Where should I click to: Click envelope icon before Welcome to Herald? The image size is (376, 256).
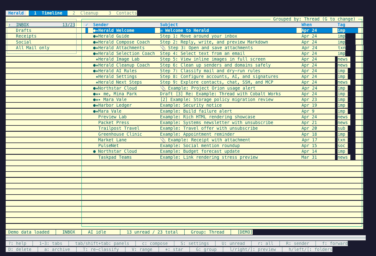pos(162,30)
